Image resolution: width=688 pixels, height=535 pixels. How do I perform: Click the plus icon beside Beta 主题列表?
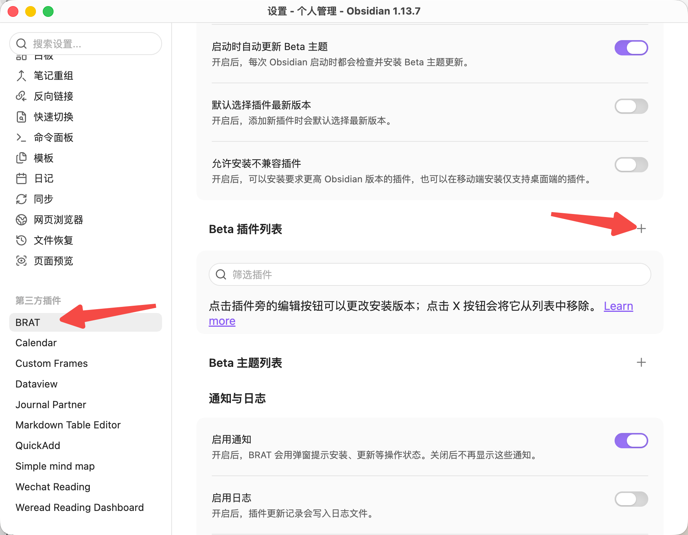[641, 362]
